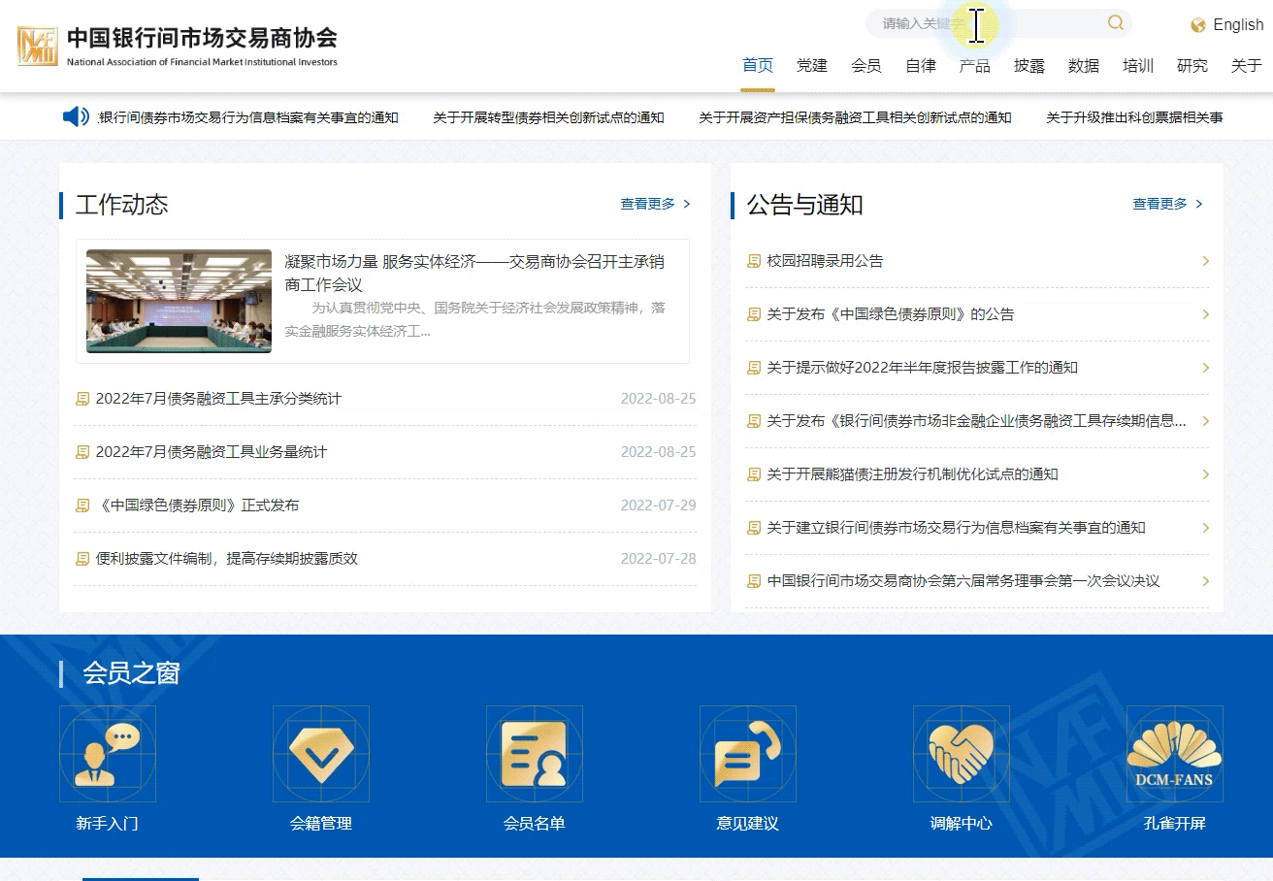The width and height of the screenshot is (1273, 881).
Task: Open 《中国绿色债券原则》正式发布 news item
Action: pyautogui.click(x=197, y=506)
